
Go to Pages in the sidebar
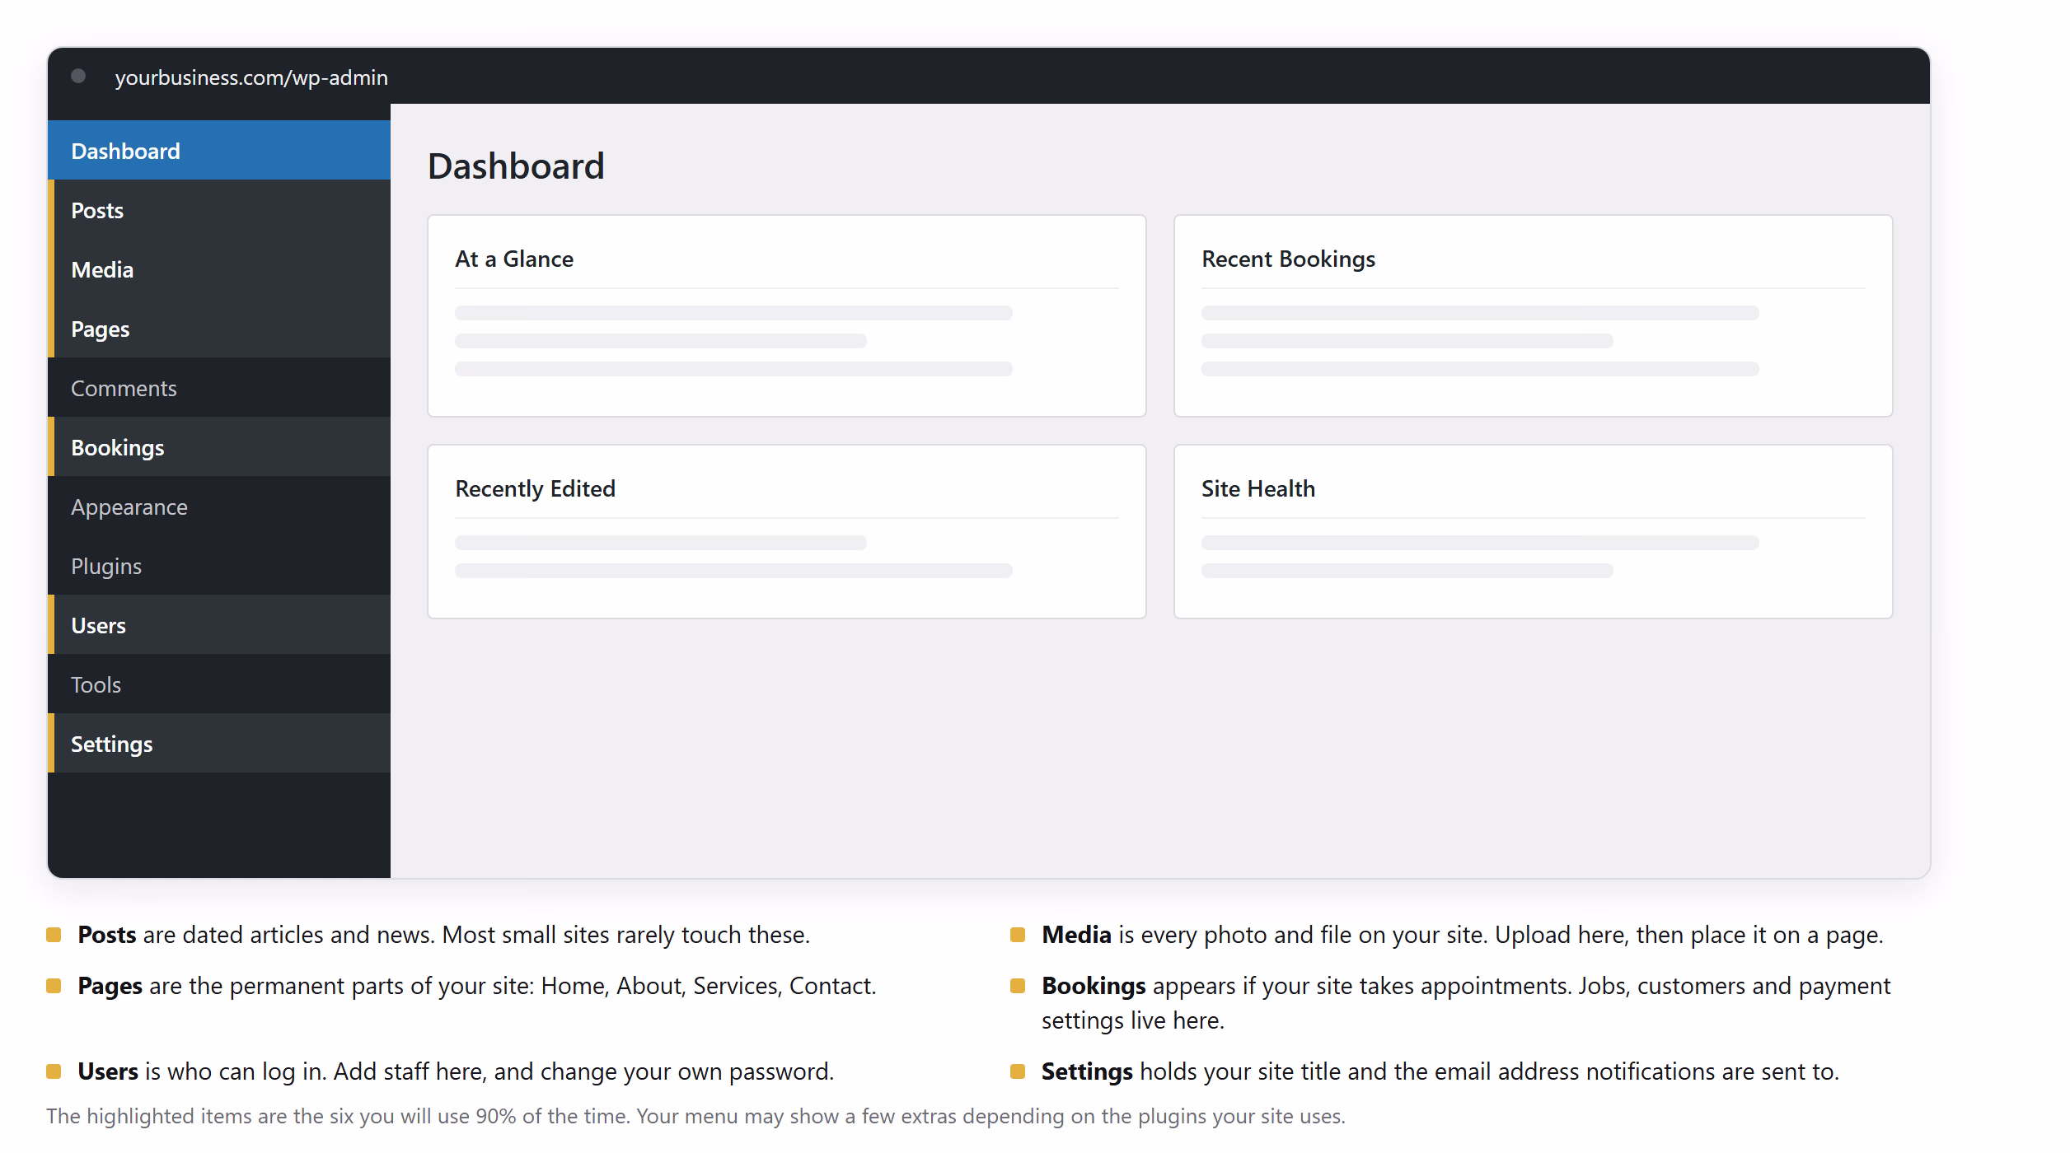[219, 329]
